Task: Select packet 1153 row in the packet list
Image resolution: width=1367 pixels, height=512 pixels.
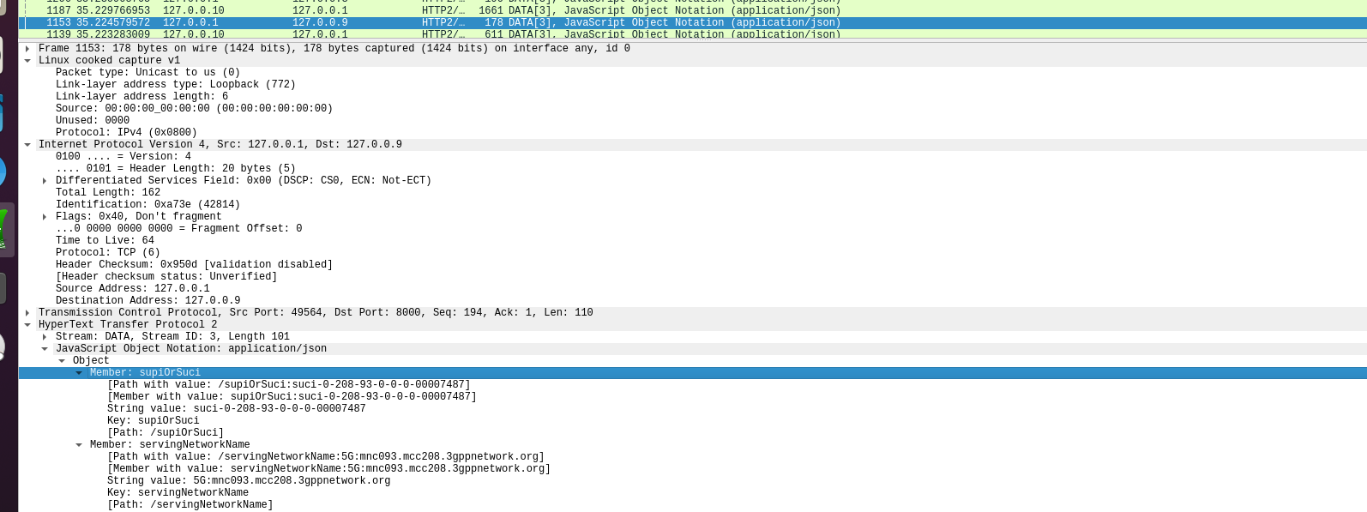Action: coord(692,23)
